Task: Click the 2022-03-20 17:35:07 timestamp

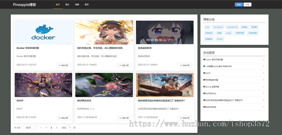Action: click(x=26, y=117)
